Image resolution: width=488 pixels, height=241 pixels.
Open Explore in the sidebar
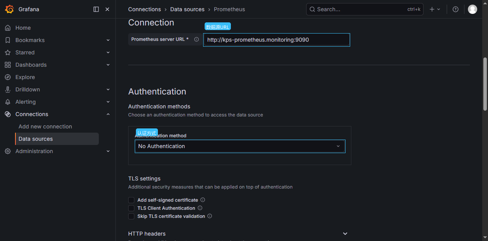pos(25,77)
